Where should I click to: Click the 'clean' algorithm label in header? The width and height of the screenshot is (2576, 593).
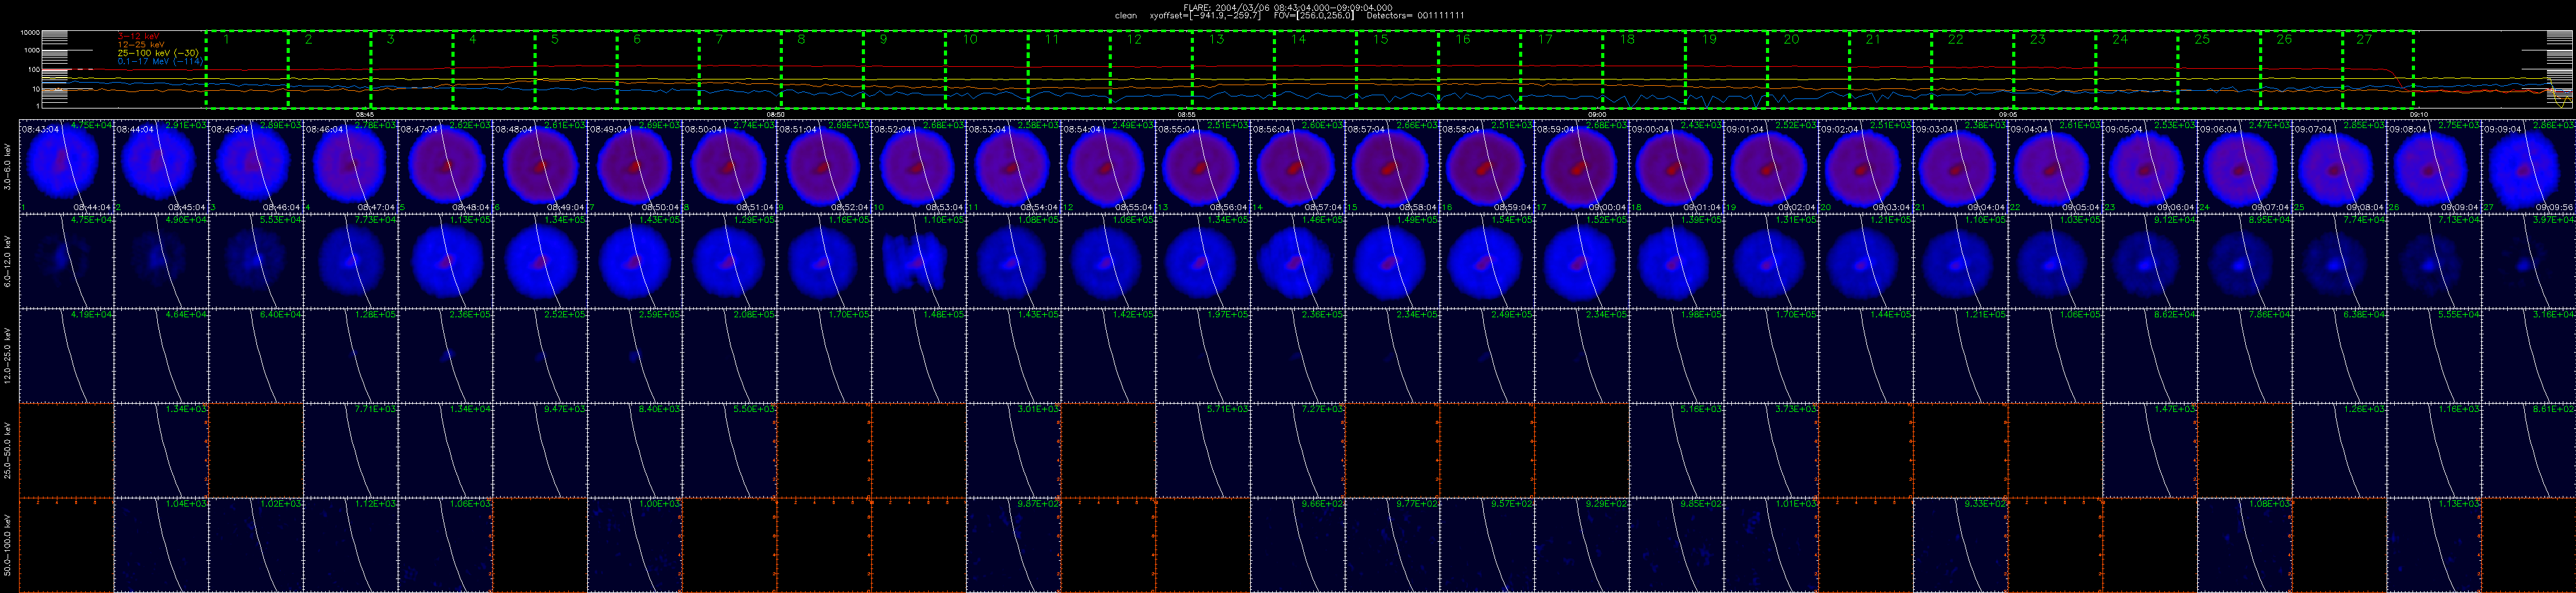tap(1126, 16)
